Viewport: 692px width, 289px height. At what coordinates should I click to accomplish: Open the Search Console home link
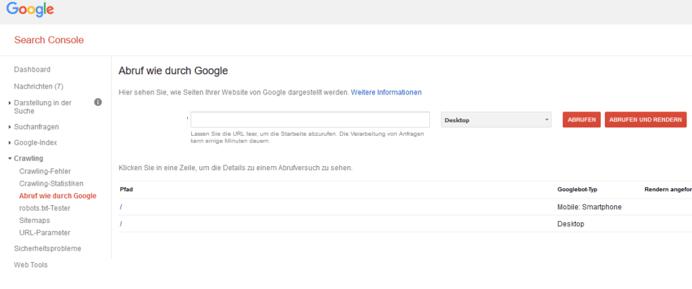49,40
